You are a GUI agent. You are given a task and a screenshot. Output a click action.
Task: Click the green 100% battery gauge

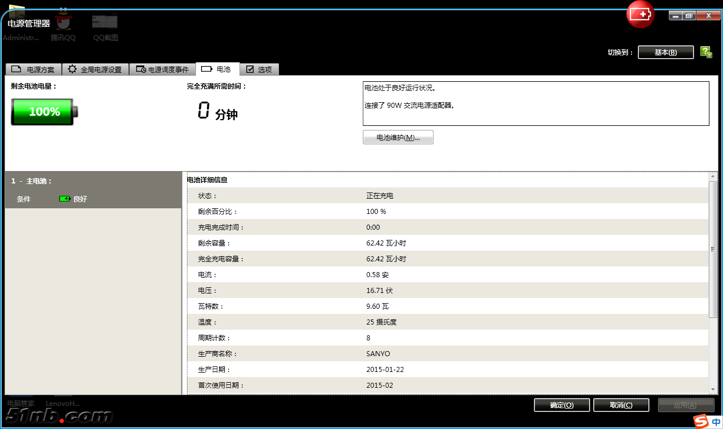click(43, 112)
